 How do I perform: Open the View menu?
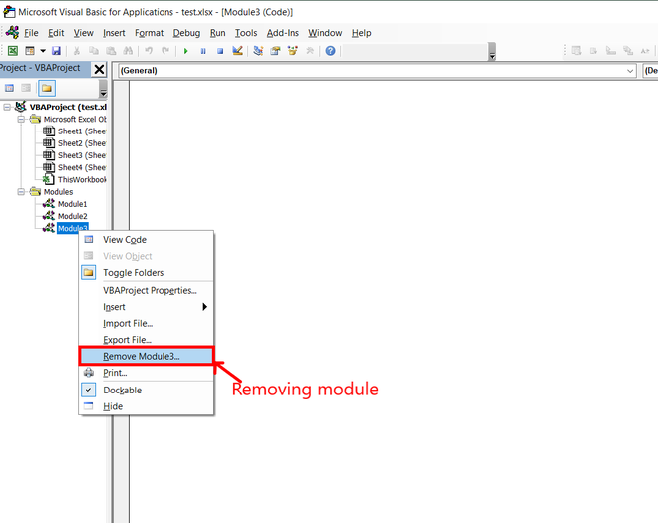click(83, 33)
